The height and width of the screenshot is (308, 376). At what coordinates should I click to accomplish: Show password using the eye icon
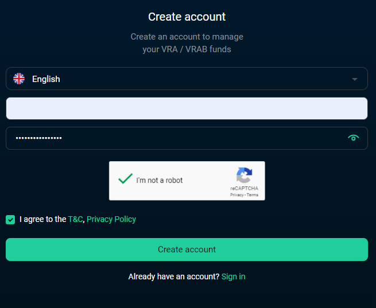(x=353, y=138)
